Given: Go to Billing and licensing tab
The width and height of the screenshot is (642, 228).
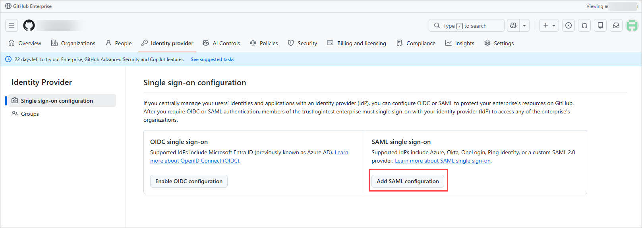Looking at the screenshot, I should [357, 43].
